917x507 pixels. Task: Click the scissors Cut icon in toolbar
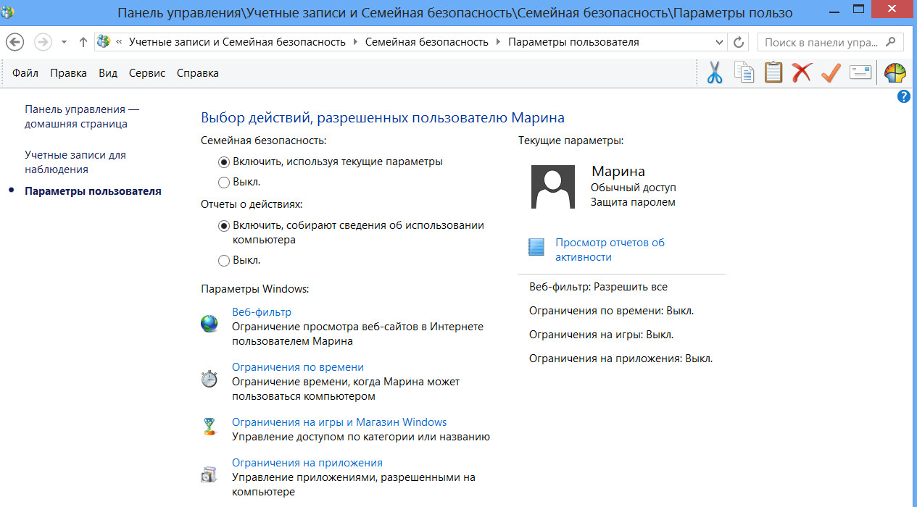click(x=715, y=72)
